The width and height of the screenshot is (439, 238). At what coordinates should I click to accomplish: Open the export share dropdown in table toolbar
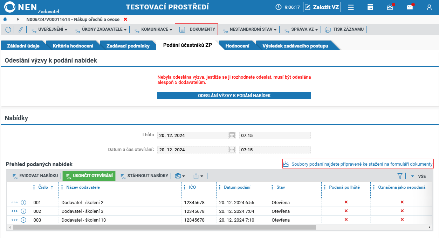click(198, 176)
